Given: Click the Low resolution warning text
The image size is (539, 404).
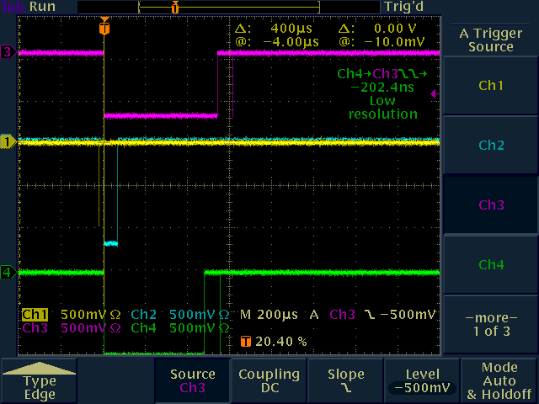Looking at the screenshot, I should (x=383, y=108).
